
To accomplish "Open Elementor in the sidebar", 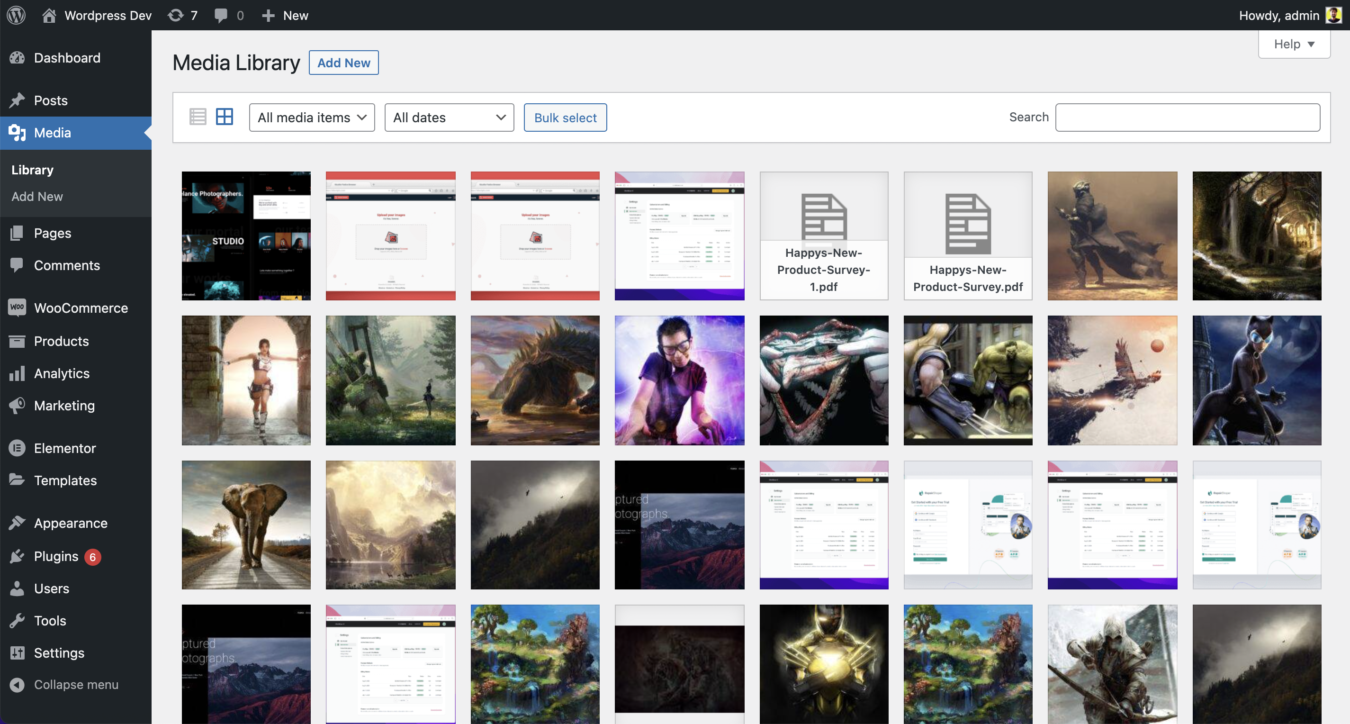I will point(64,448).
